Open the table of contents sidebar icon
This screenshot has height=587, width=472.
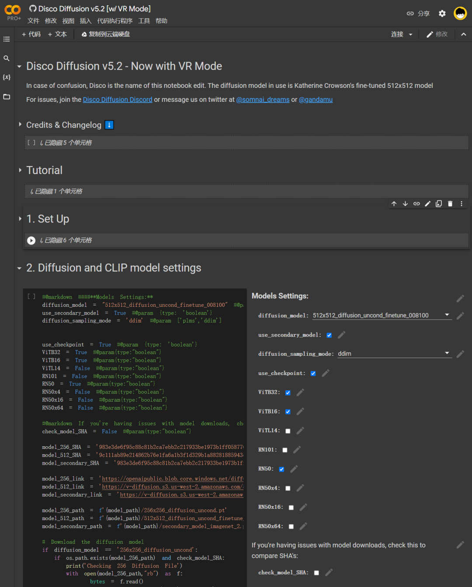coord(7,39)
